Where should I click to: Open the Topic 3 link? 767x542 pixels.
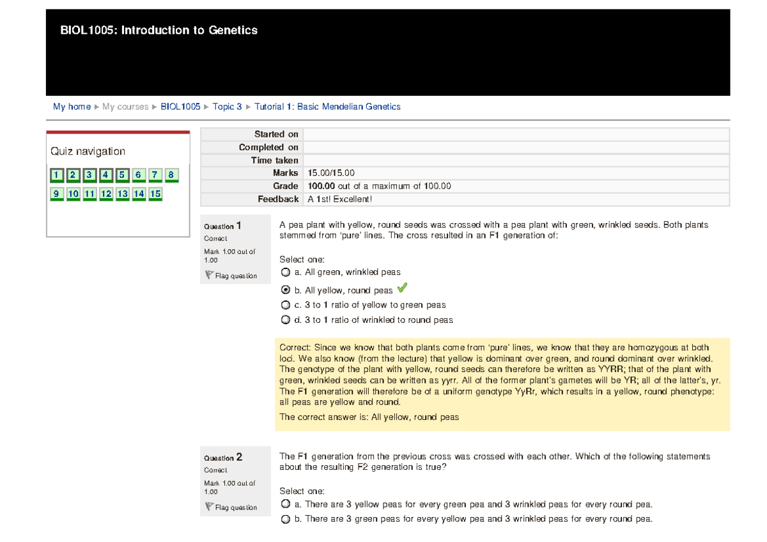point(228,106)
